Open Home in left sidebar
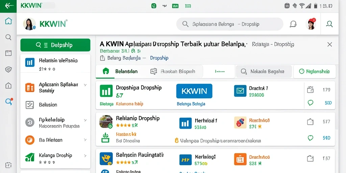The width and height of the screenshot is (346, 173). tap(8, 21)
